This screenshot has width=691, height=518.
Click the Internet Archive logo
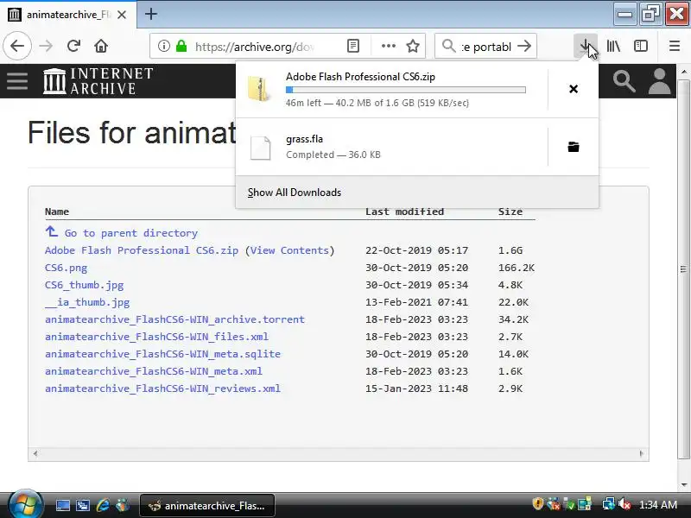click(98, 81)
